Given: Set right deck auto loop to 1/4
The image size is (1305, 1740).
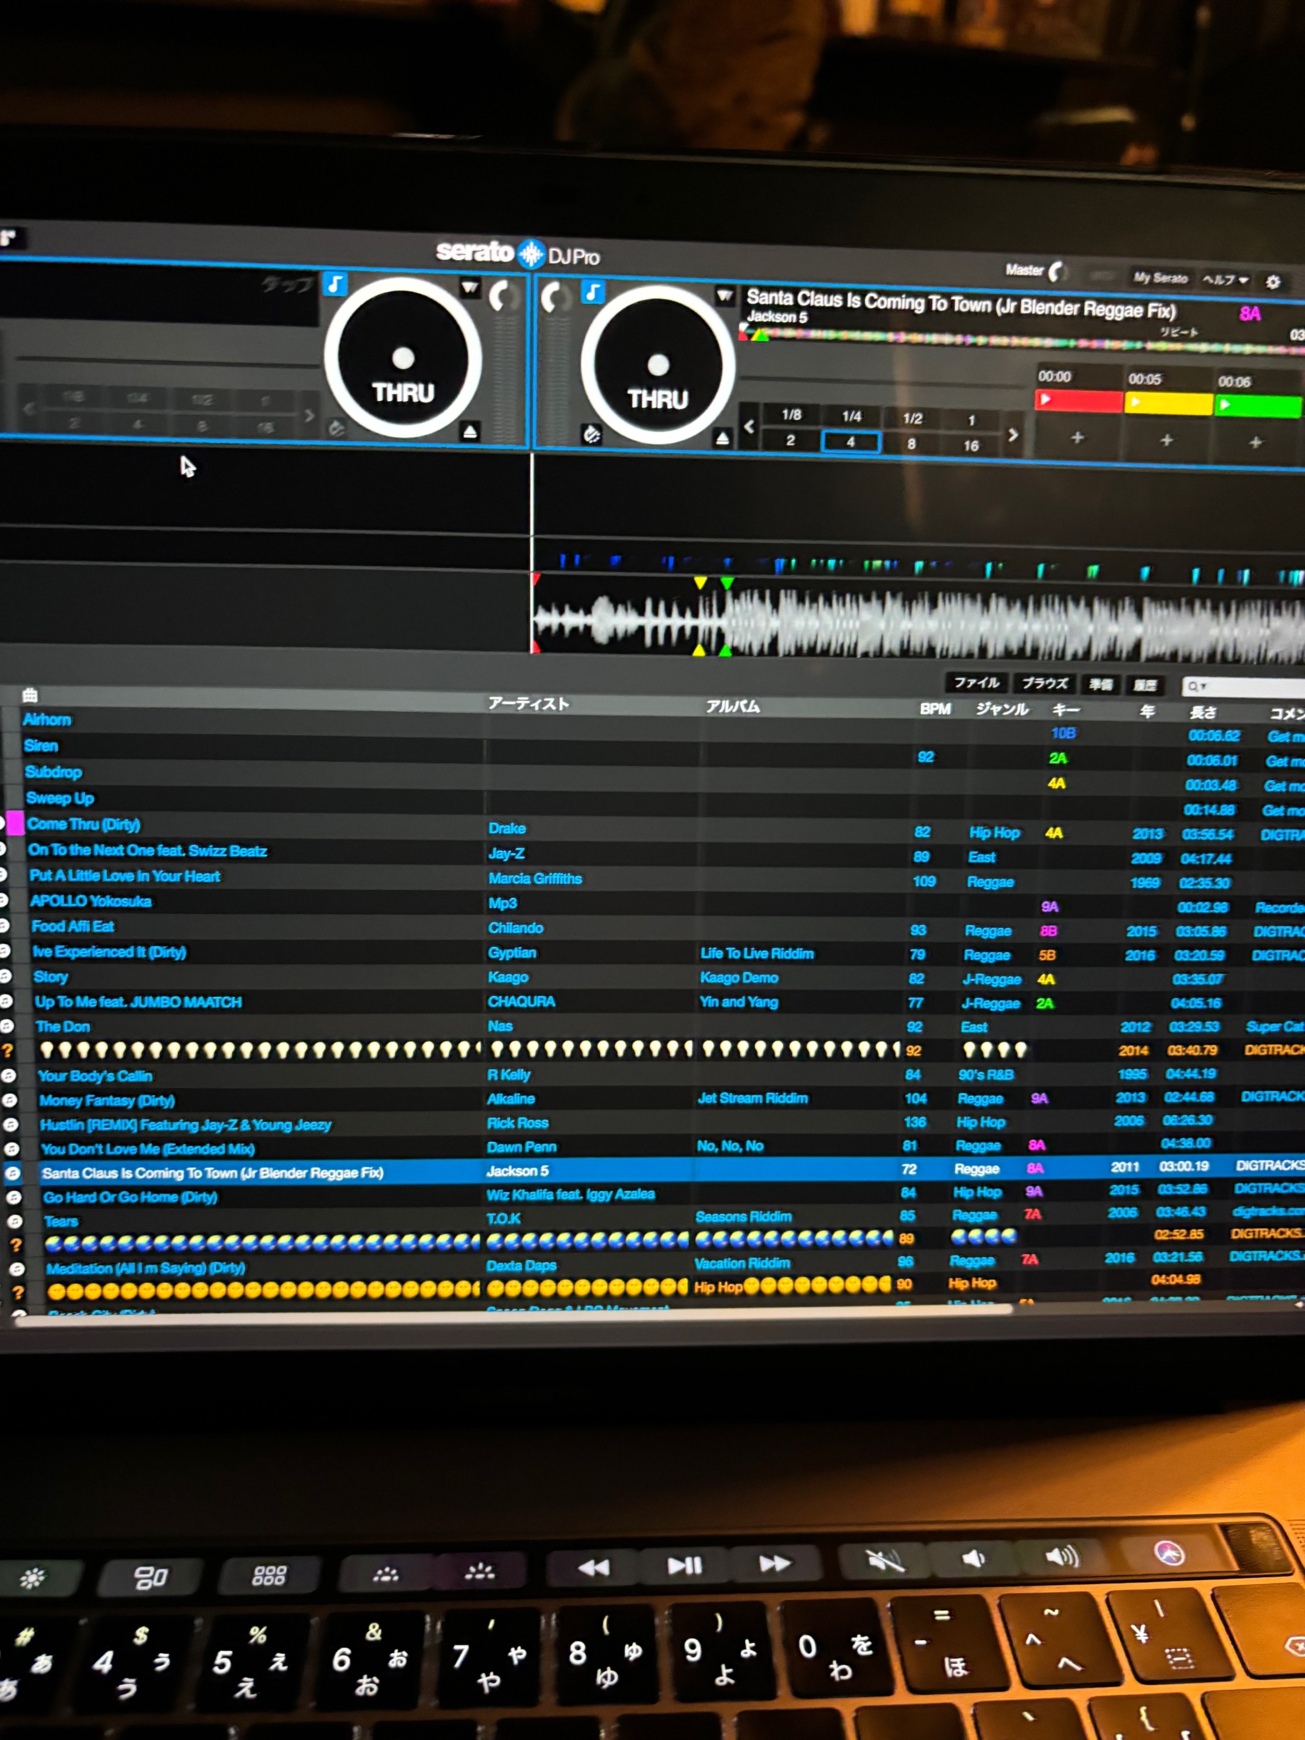Looking at the screenshot, I should coord(851,416).
